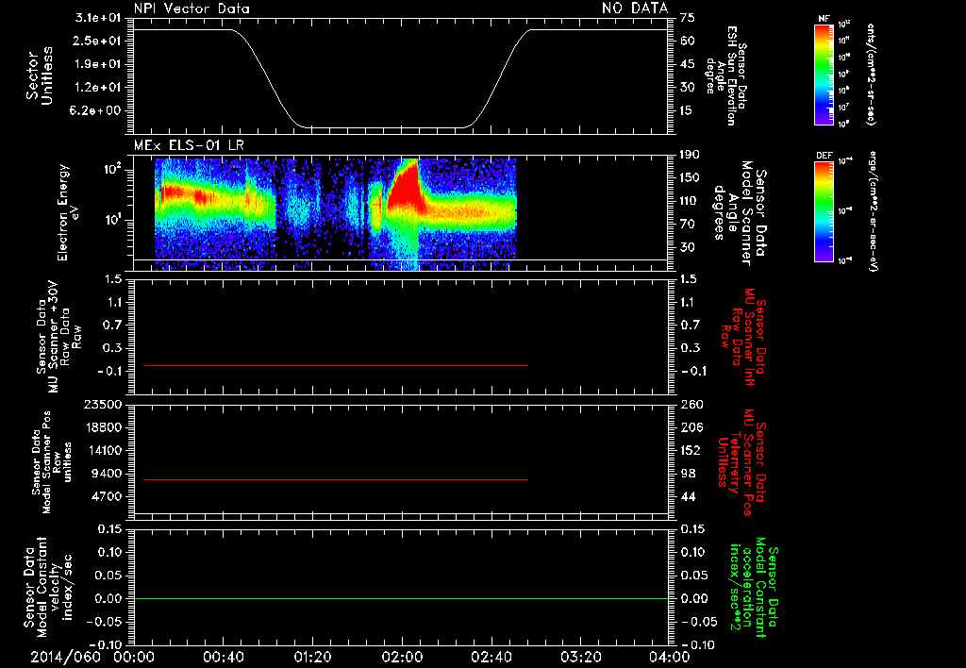Click the 'MU Scanner +30V Raw Data' axis label

[x=58, y=337]
